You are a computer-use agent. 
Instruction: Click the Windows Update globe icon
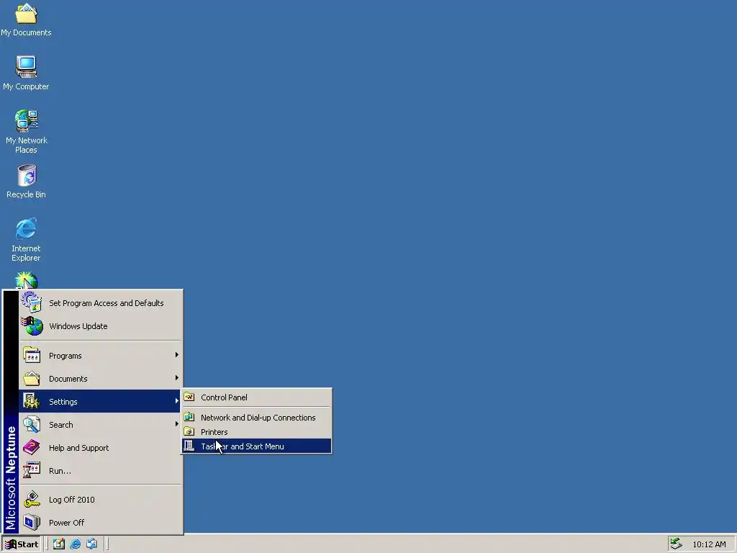click(x=32, y=326)
